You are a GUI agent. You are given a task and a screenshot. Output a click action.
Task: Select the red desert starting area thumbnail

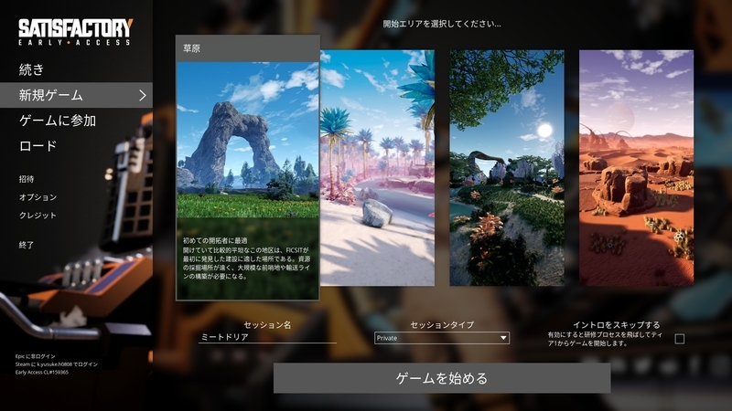636,168
